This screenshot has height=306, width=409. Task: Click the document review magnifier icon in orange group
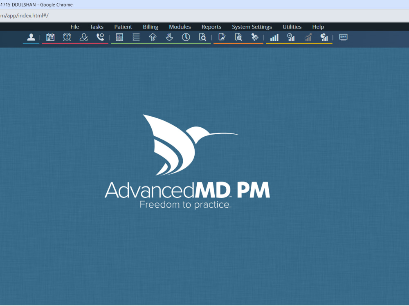pyautogui.click(x=238, y=37)
